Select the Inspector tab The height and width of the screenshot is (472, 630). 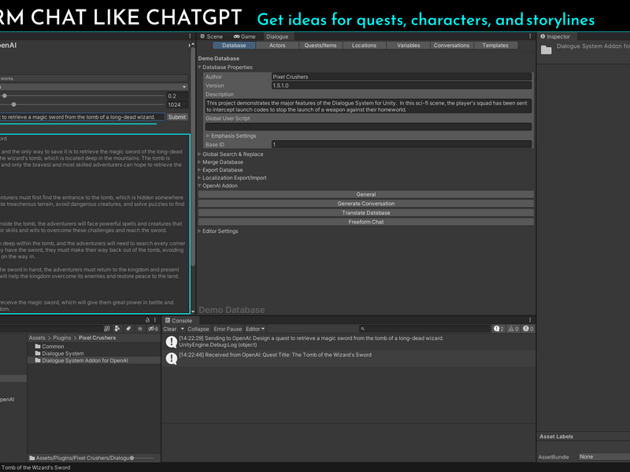tap(555, 36)
